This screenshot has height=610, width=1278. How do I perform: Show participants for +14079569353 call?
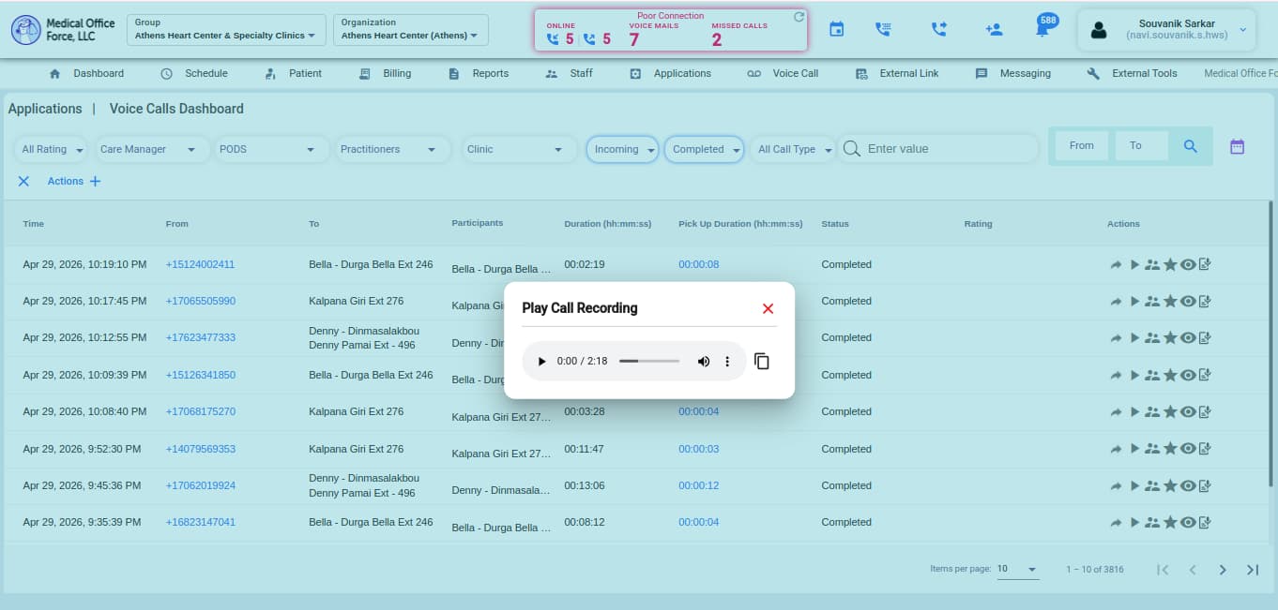pyautogui.click(x=1151, y=449)
